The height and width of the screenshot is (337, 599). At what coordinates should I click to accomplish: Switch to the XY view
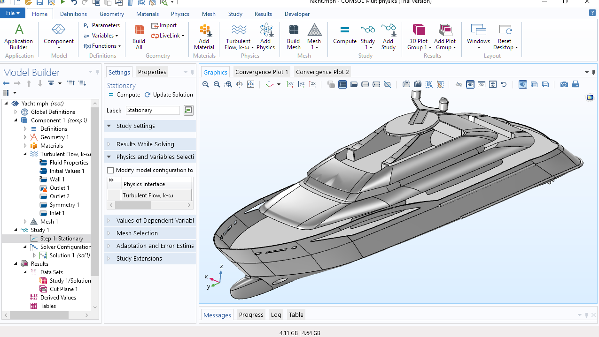tap(290, 84)
